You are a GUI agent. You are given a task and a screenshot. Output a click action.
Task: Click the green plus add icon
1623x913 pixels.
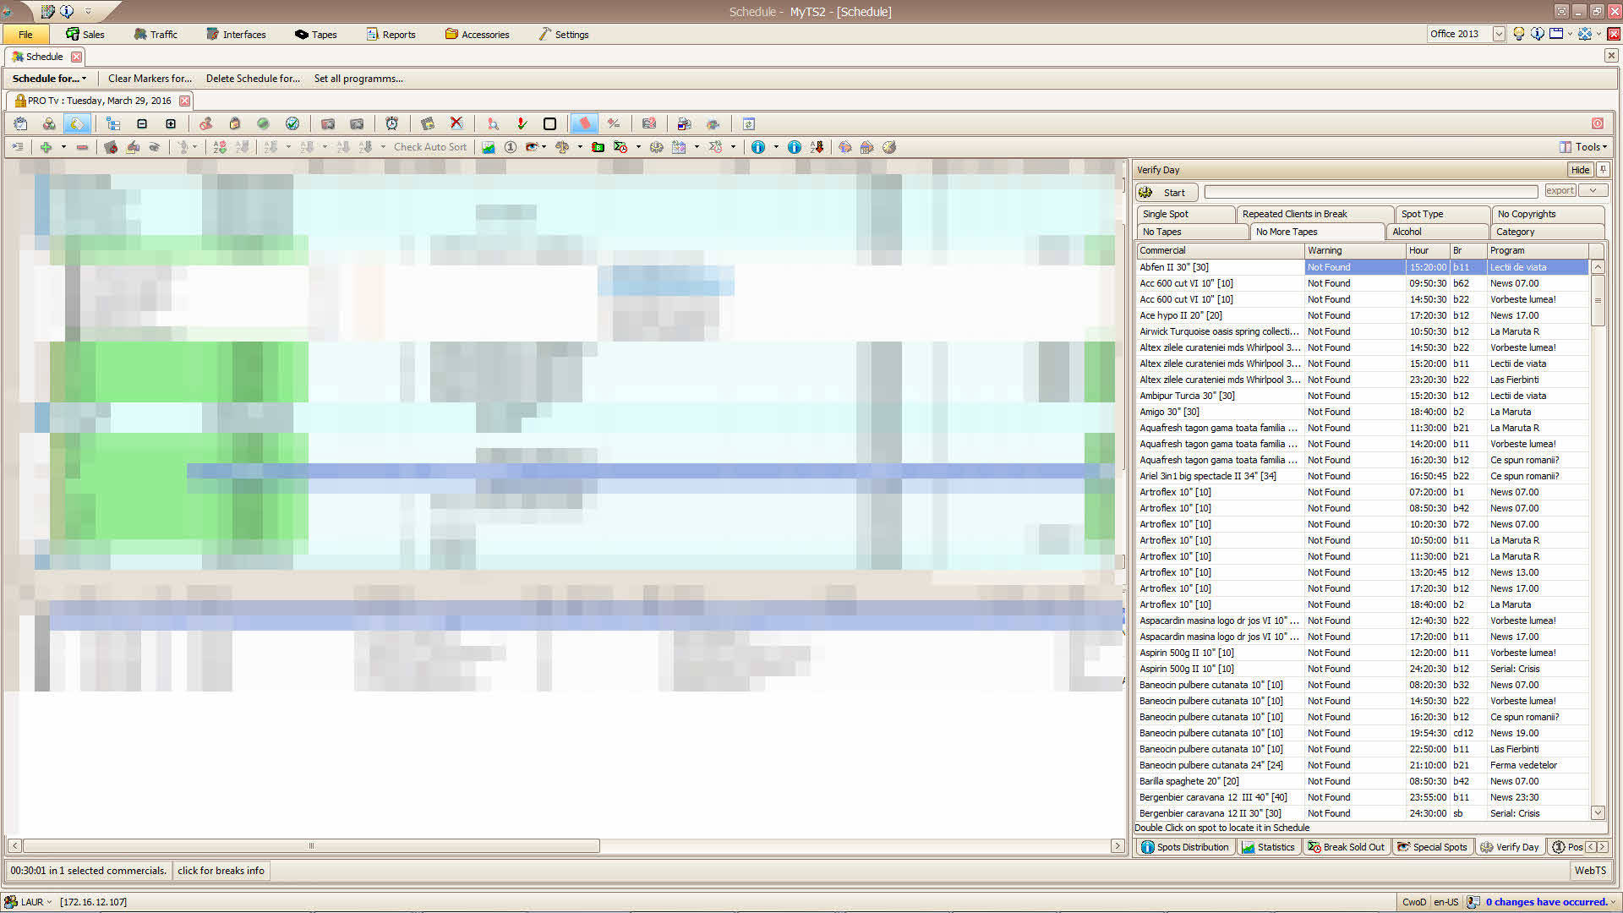click(x=46, y=147)
